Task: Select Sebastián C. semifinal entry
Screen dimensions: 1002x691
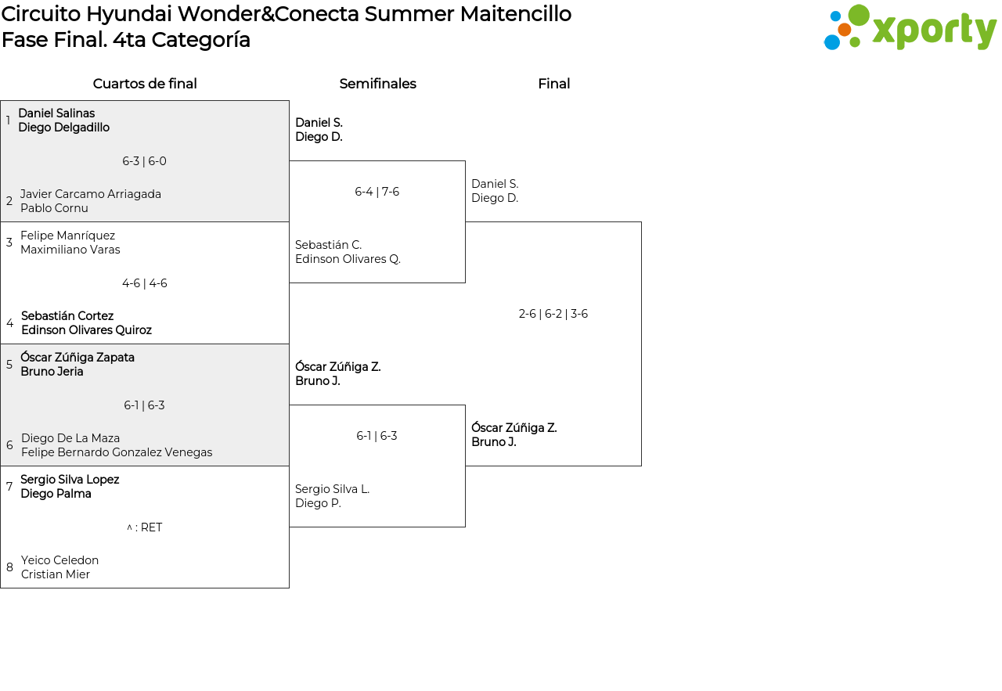Action: (348, 252)
